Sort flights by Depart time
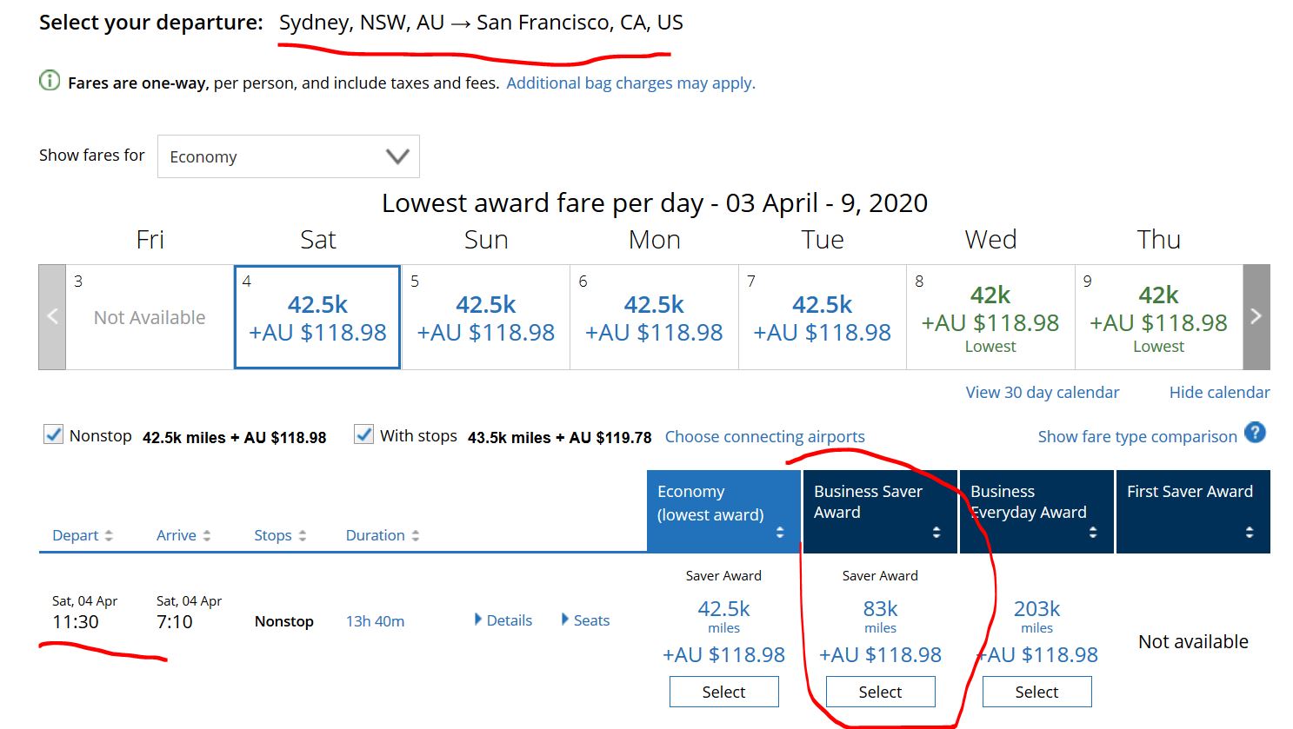The height and width of the screenshot is (729, 1293). [x=83, y=535]
